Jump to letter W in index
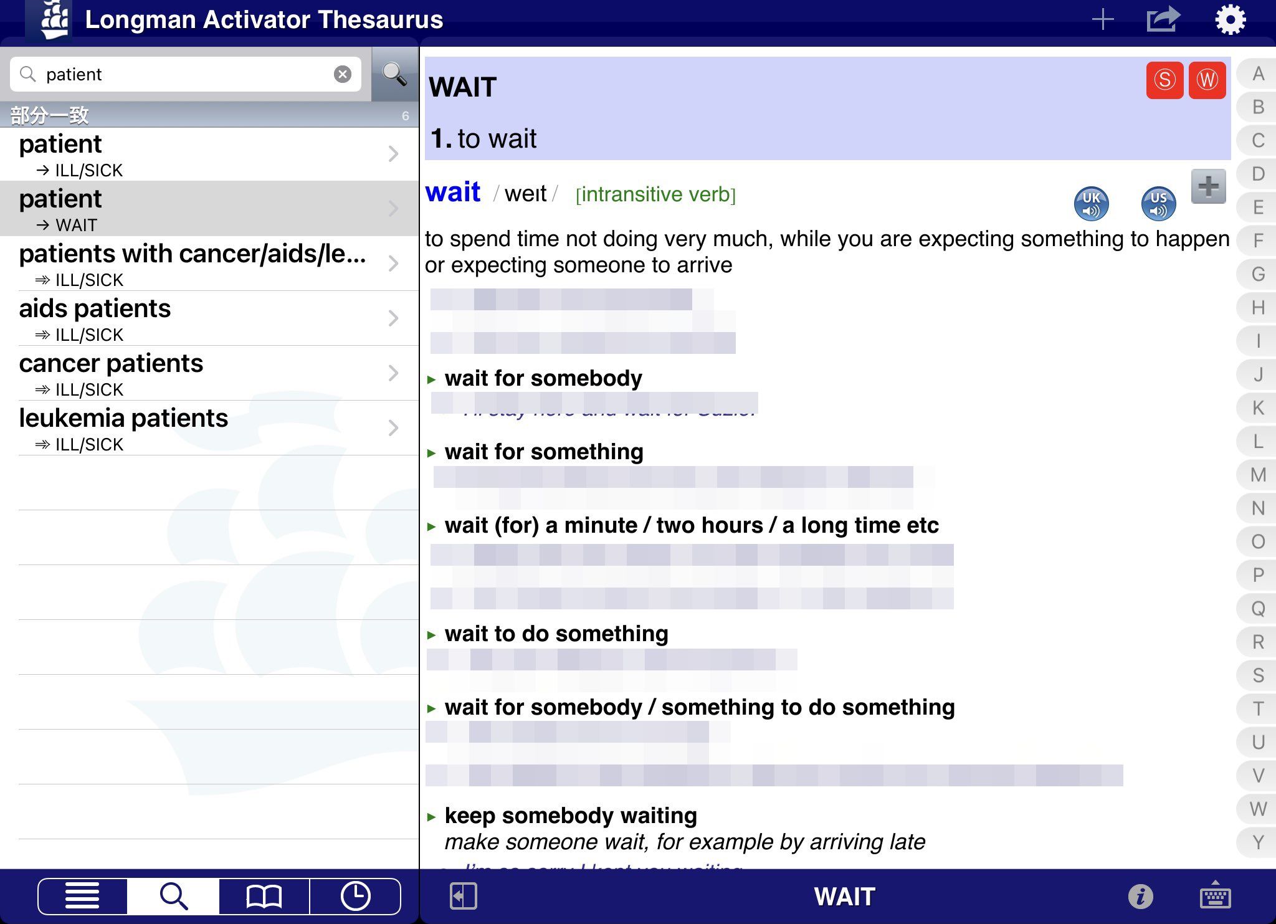 (1258, 809)
